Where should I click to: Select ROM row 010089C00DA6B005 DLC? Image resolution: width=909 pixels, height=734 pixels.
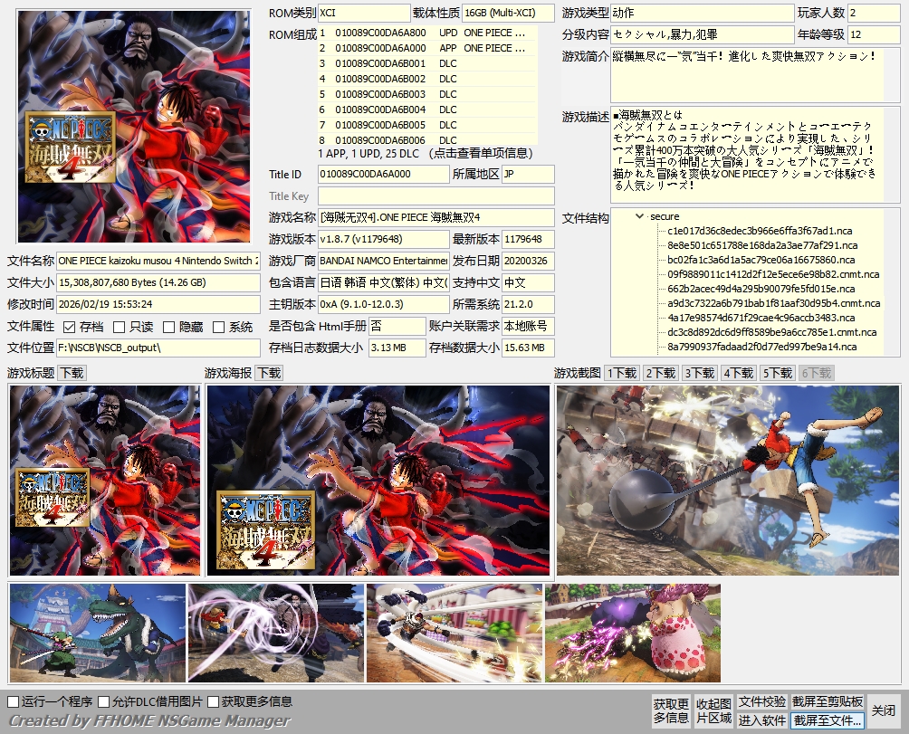click(427, 125)
